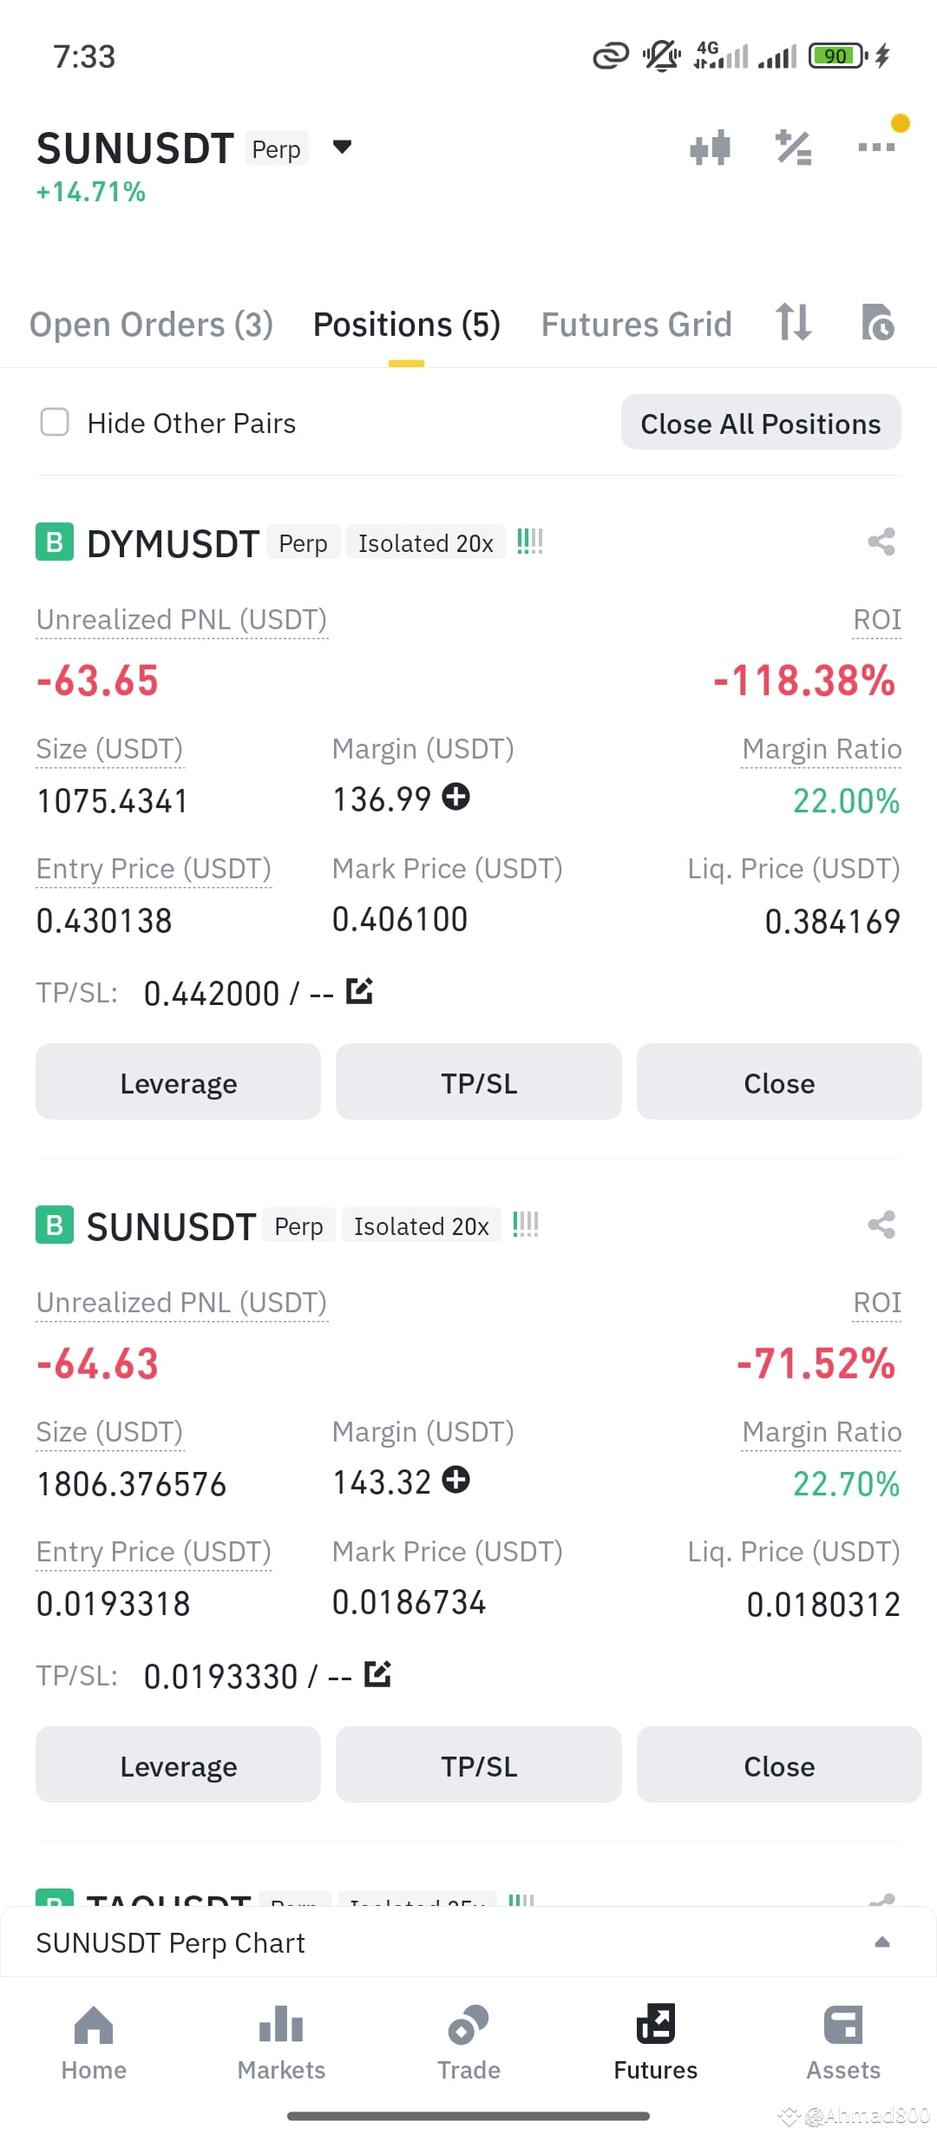Tap the Close All Positions button

click(761, 423)
